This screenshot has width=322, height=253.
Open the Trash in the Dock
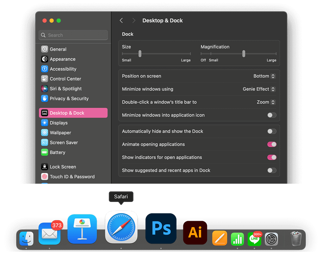(x=296, y=239)
